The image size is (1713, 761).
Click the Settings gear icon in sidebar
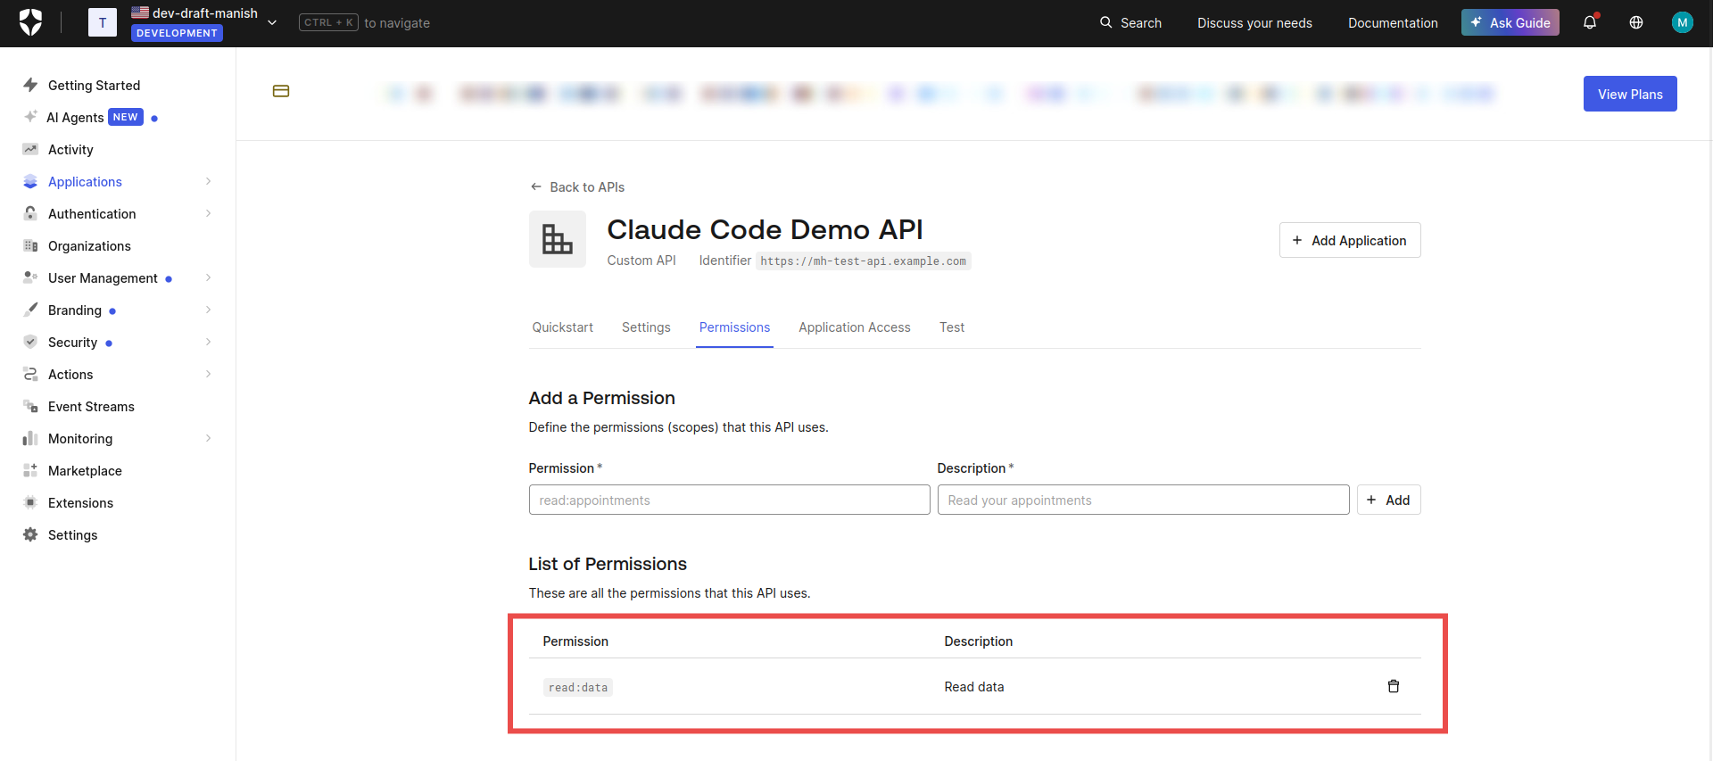[x=30, y=534]
